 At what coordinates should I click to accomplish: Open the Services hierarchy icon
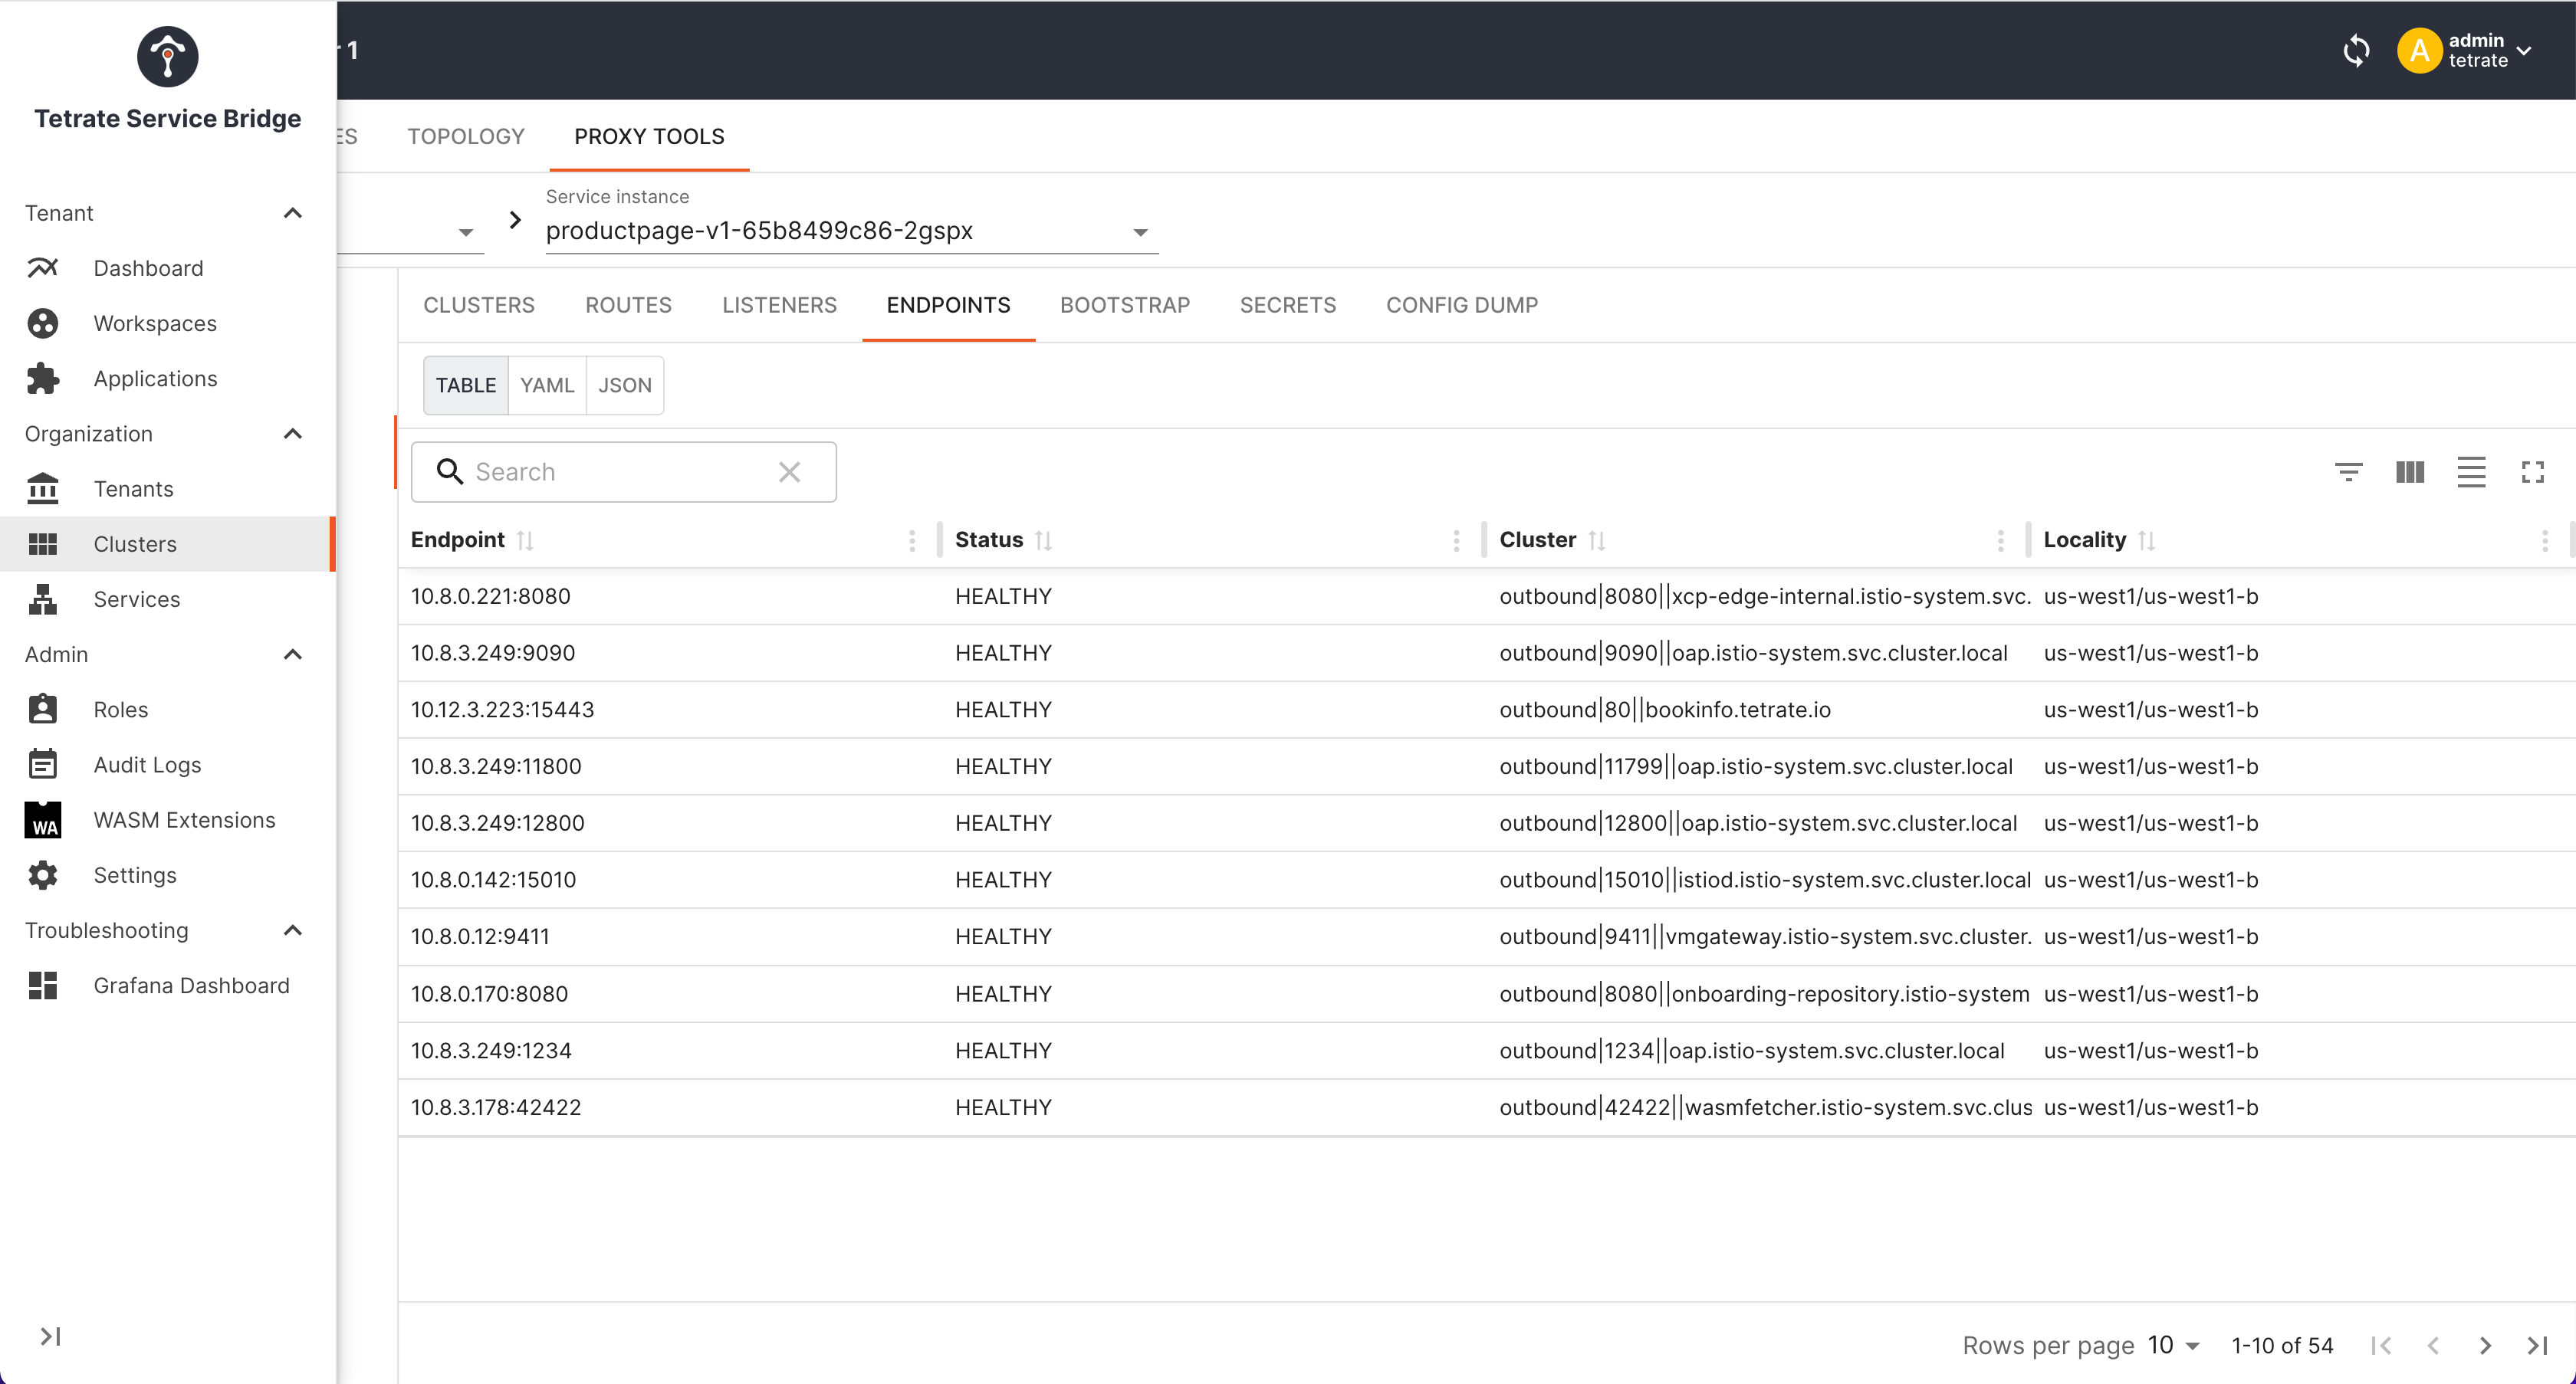[42, 599]
